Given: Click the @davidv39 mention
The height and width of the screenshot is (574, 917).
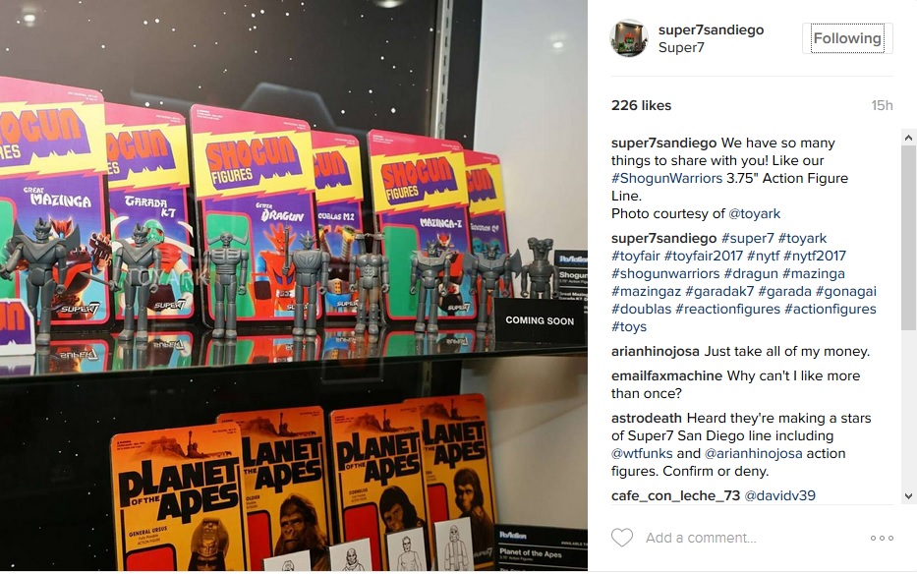Looking at the screenshot, I should pos(779,495).
